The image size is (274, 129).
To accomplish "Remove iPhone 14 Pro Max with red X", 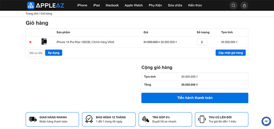I will click(30, 42).
